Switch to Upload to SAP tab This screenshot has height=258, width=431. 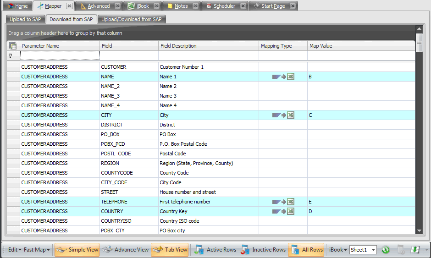[25, 19]
